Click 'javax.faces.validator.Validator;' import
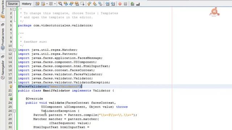 (62, 78)
